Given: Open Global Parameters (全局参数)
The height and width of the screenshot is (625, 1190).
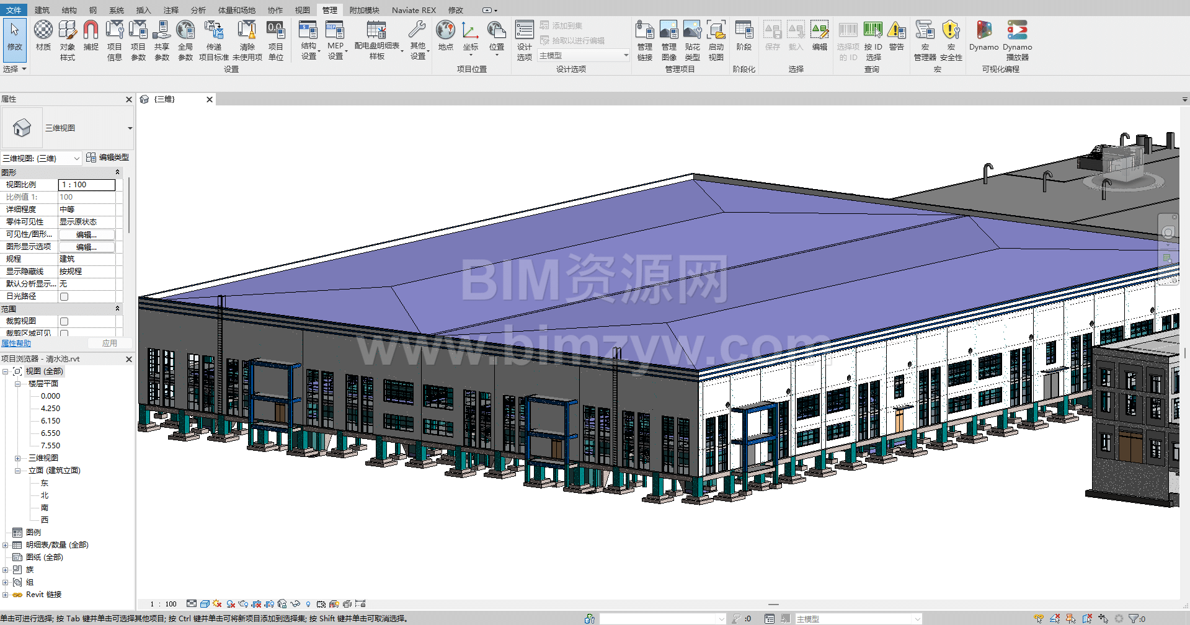Looking at the screenshot, I should tap(185, 40).
